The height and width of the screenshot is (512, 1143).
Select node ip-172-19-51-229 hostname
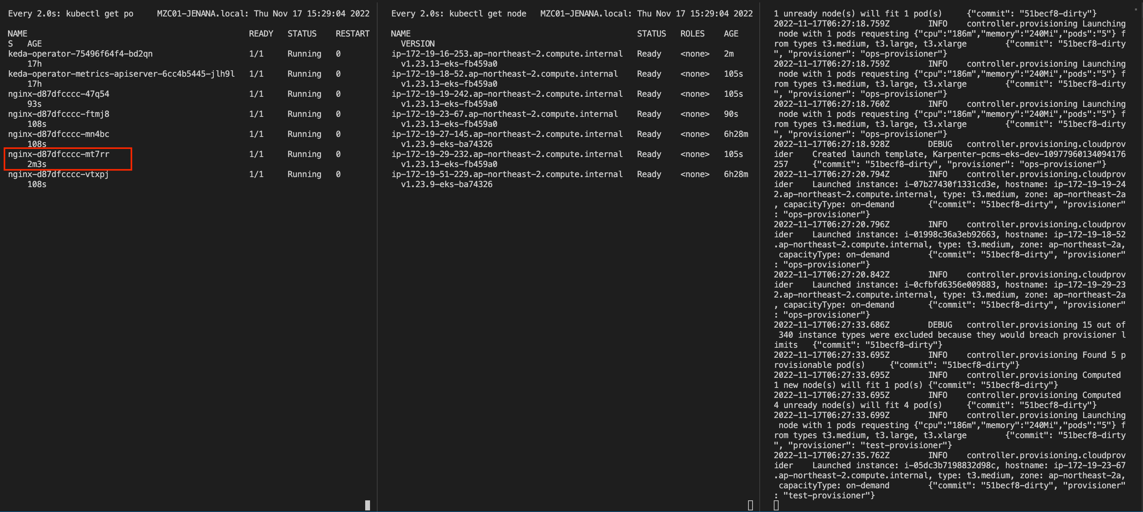pyautogui.click(x=507, y=174)
